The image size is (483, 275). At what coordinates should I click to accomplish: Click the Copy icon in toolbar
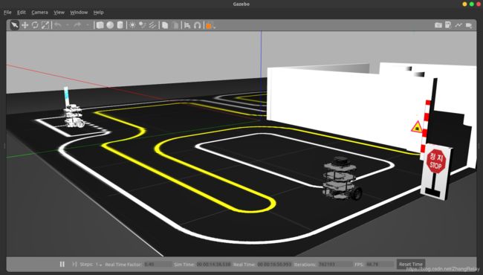(165, 25)
